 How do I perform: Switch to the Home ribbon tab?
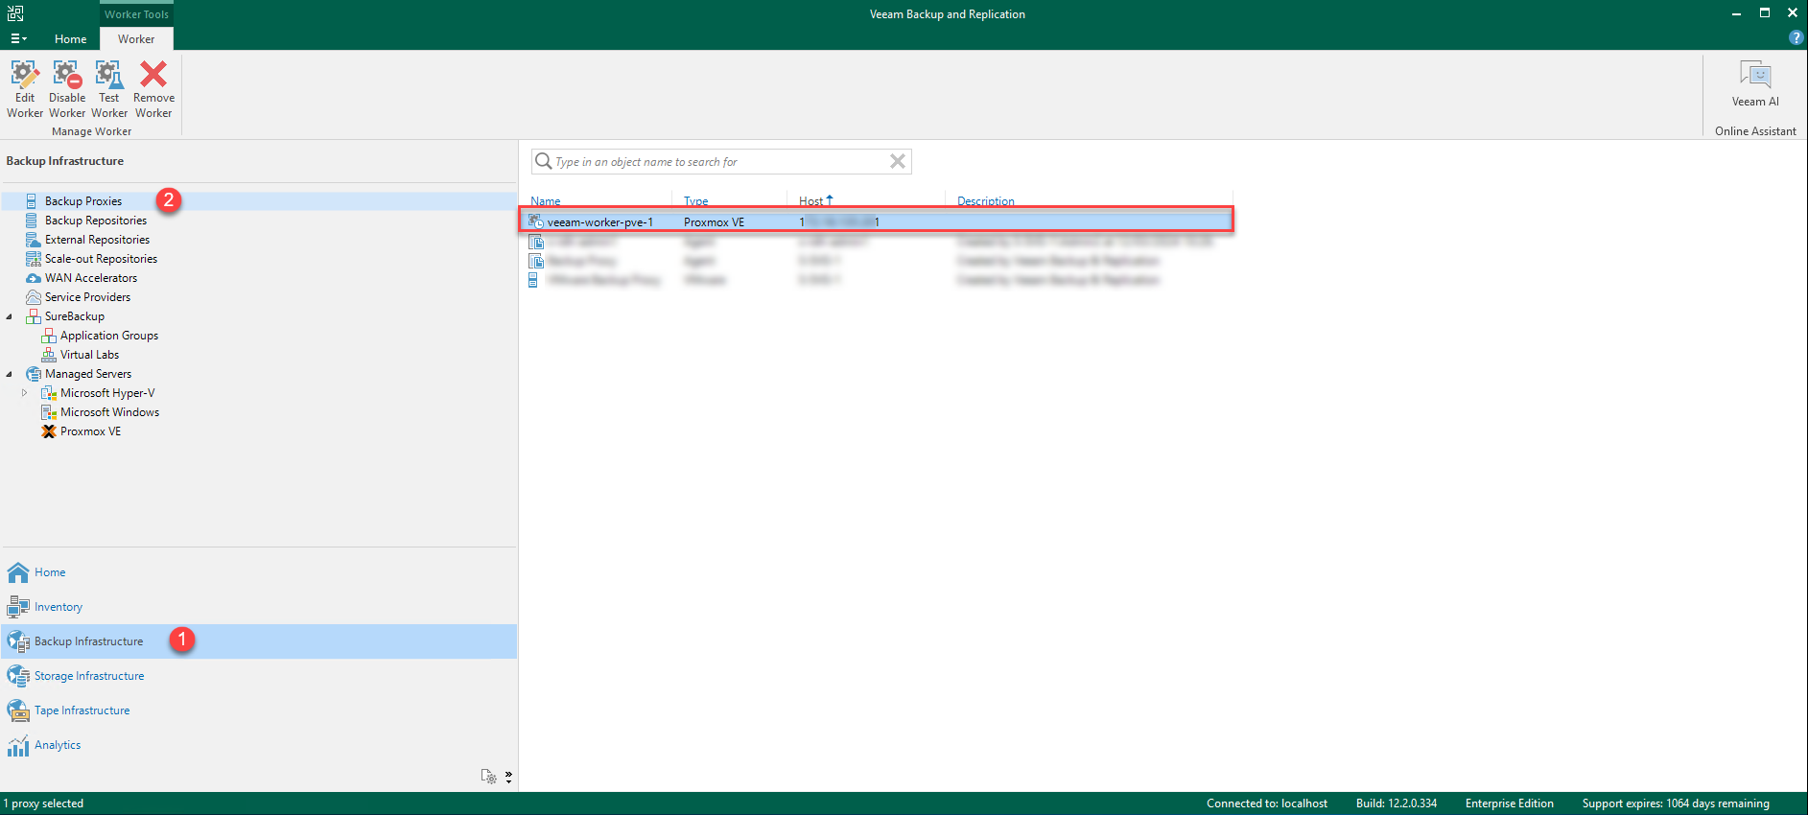(x=70, y=39)
